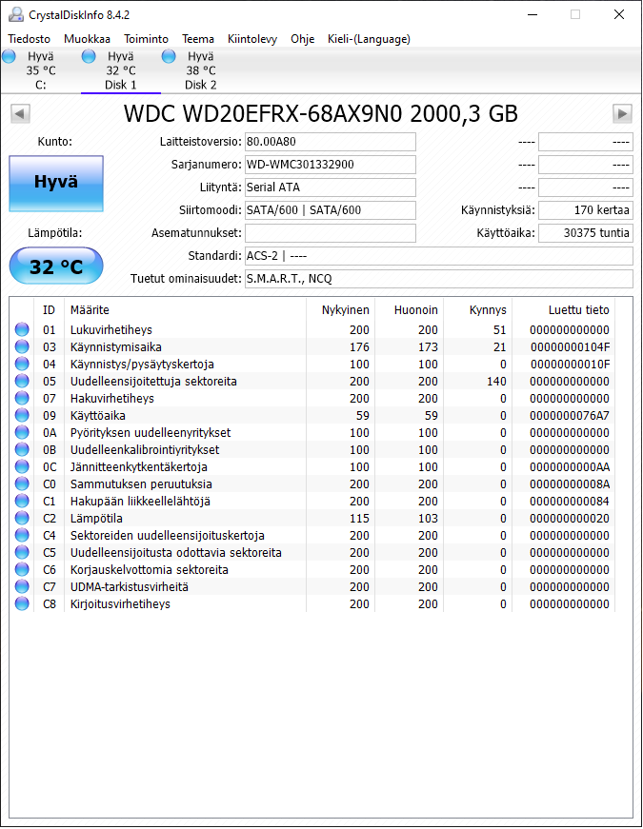The width and height of the screenshot is (643, 829).
Task: Click raw value 000000000084
Action: click(570, 502)
